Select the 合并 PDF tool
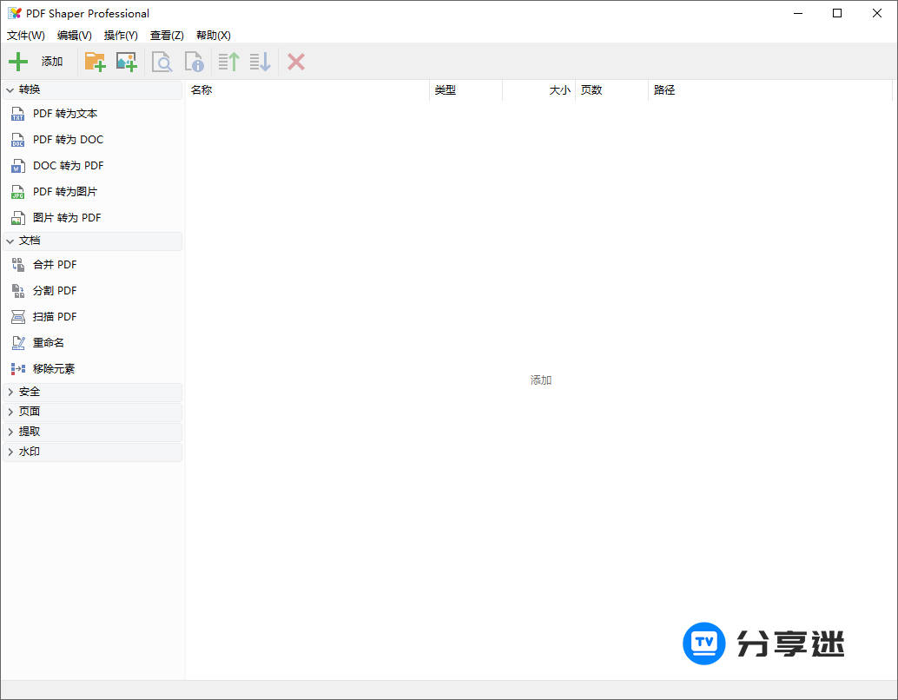The image size is (898, 700). click(x=54, y=264)
